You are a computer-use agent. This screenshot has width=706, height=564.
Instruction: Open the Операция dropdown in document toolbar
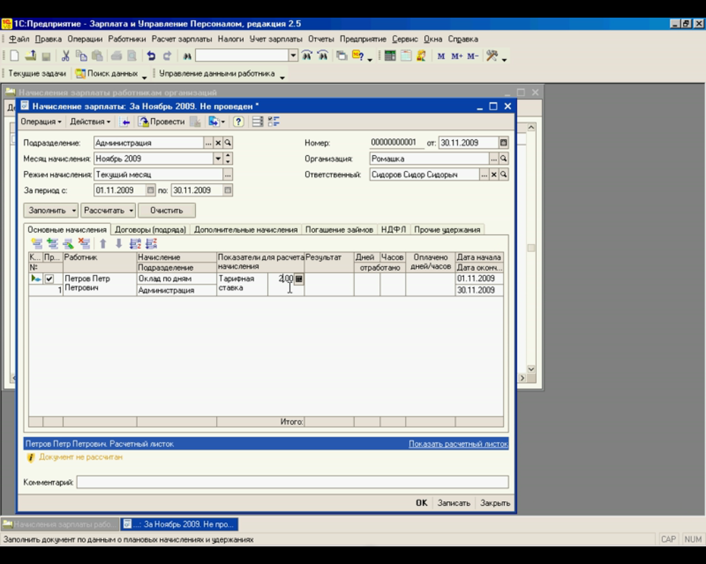coord(41,122)
